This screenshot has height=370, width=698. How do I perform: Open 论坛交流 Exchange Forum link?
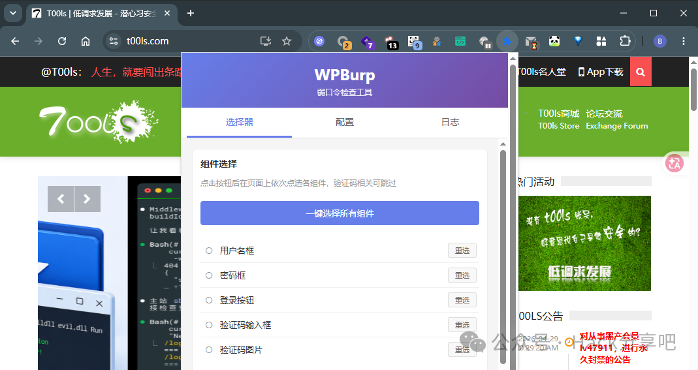click(616, 119)
